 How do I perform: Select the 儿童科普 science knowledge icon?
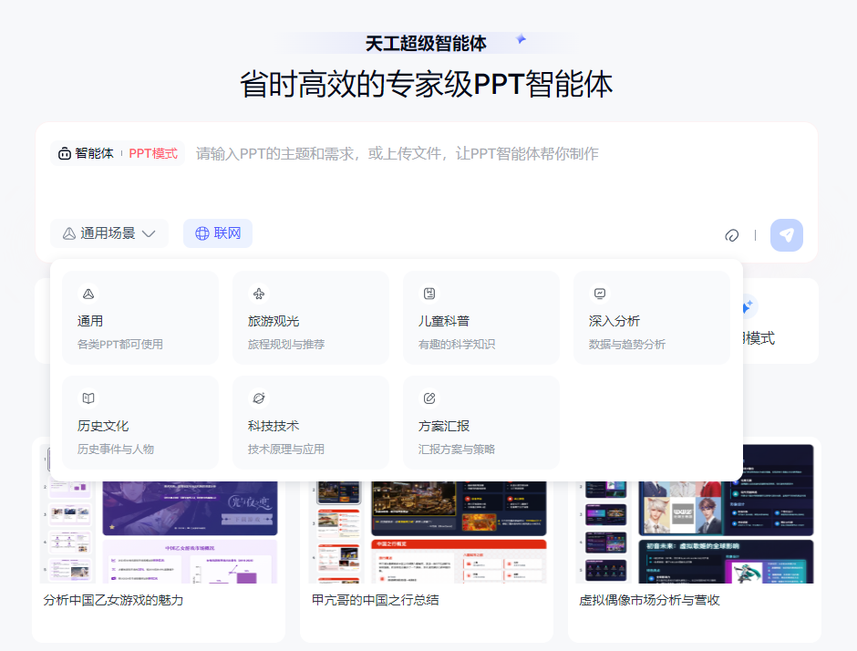pyautogui.click(x=429, y=294)
